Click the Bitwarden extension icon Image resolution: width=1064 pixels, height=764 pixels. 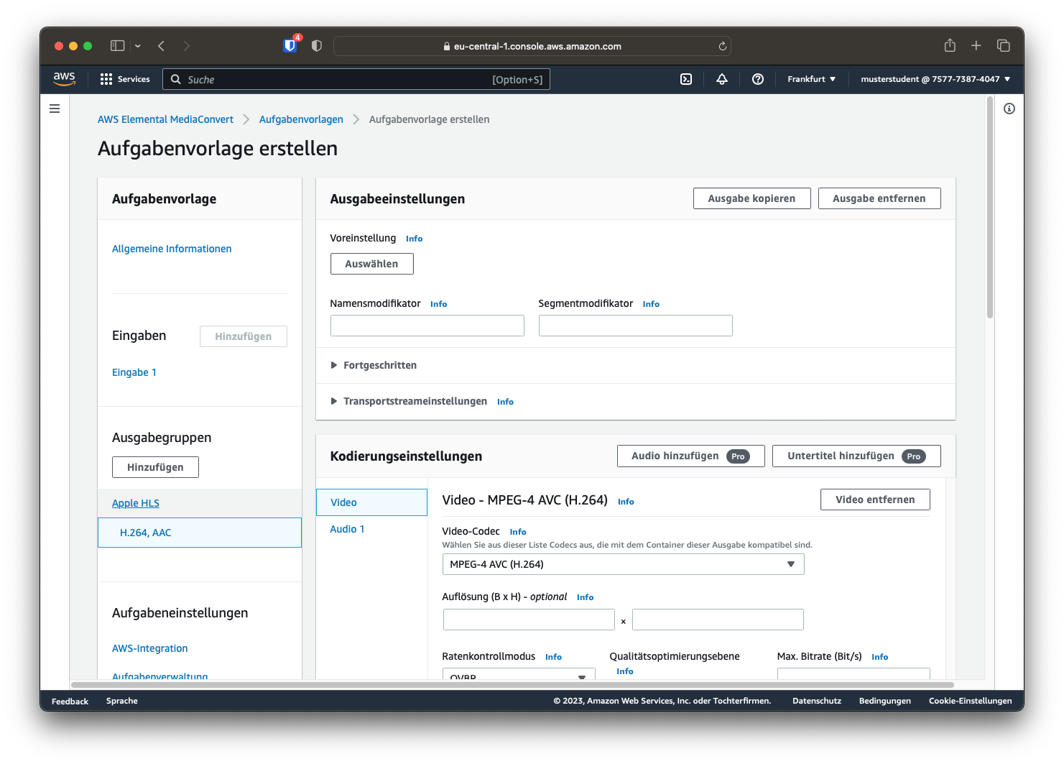pyautogui.click(x=290, y=45)
